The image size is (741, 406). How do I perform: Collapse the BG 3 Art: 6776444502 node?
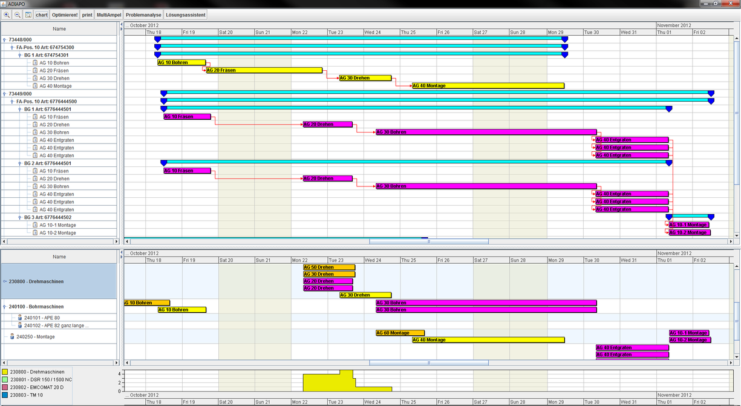pyautogui.click(x=19, y=218)
